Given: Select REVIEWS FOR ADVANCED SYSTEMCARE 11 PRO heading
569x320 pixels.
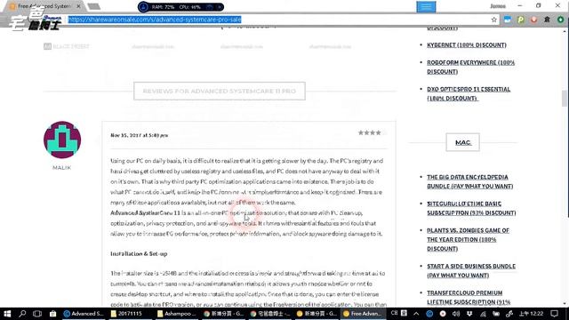Looking at the screenshot, I should click(x=220, y=91).
